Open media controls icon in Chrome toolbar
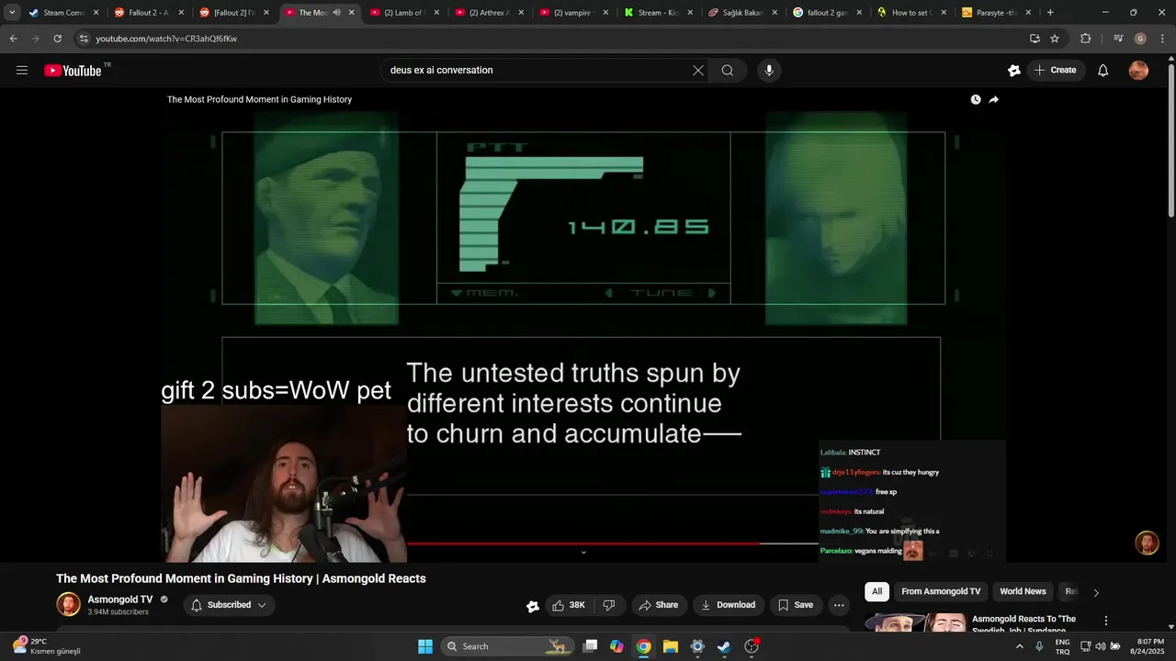Image resolution: width=1176 pixels, height=661 pixels. (x=1118, y=39)
